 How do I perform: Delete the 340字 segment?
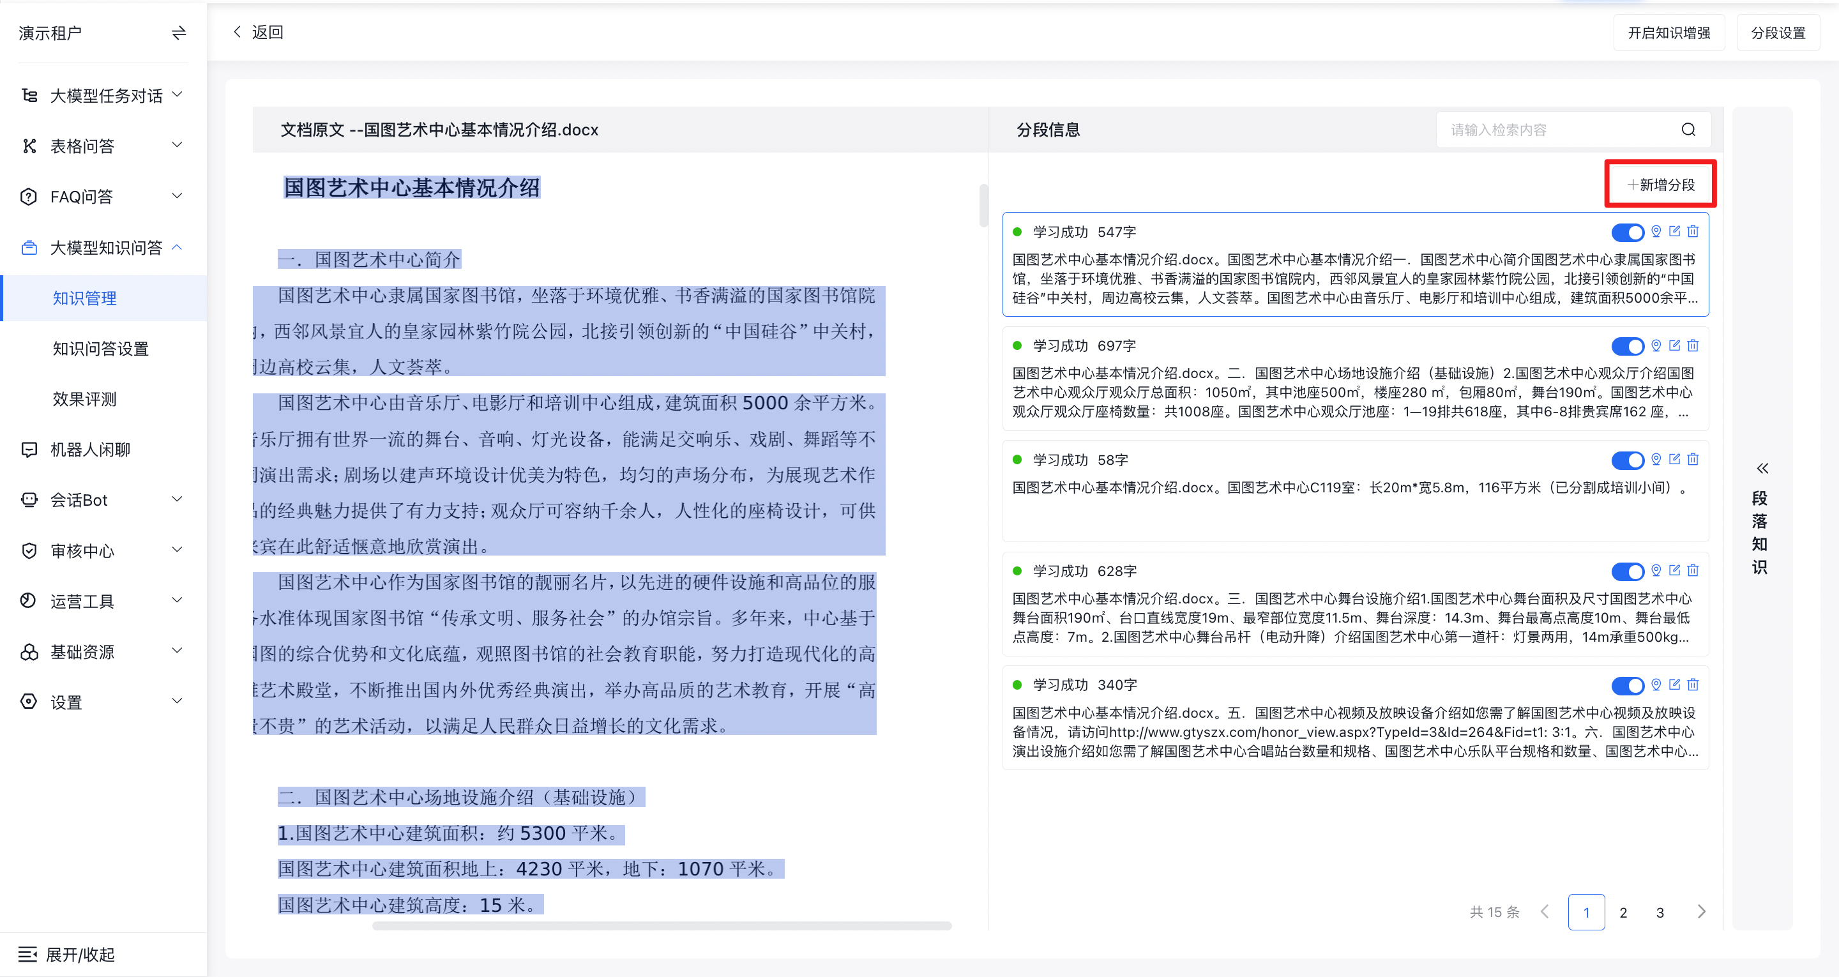[1693, 685]
